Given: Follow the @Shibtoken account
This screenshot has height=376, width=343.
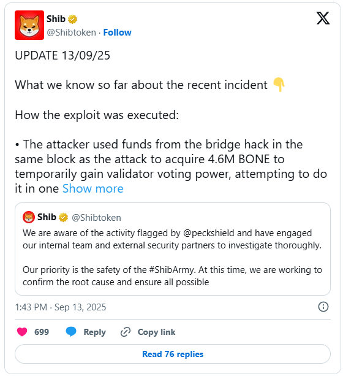Looking at the screenshot, I should (117, 33).
